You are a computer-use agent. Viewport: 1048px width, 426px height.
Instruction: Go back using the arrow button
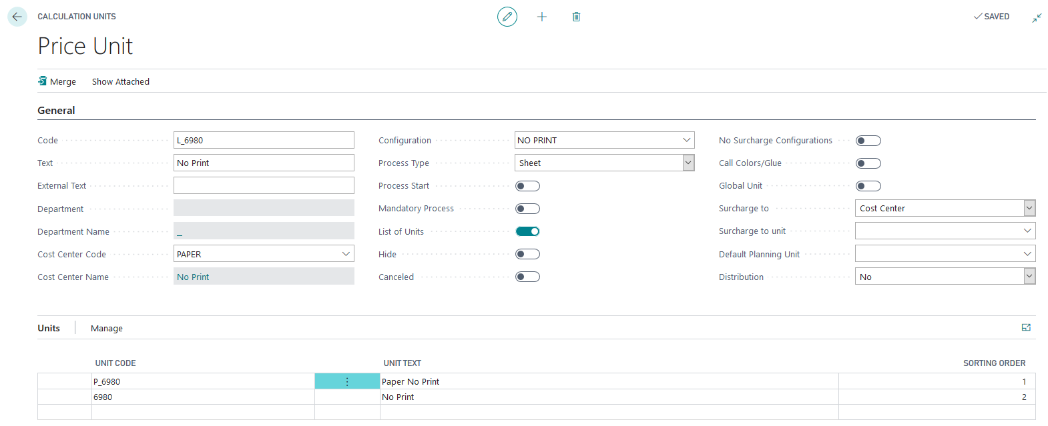pyautogui.click(x=17, y=17)
